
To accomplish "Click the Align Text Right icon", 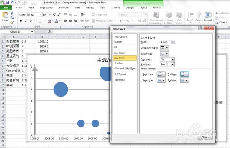I will (x=76, y=21).
